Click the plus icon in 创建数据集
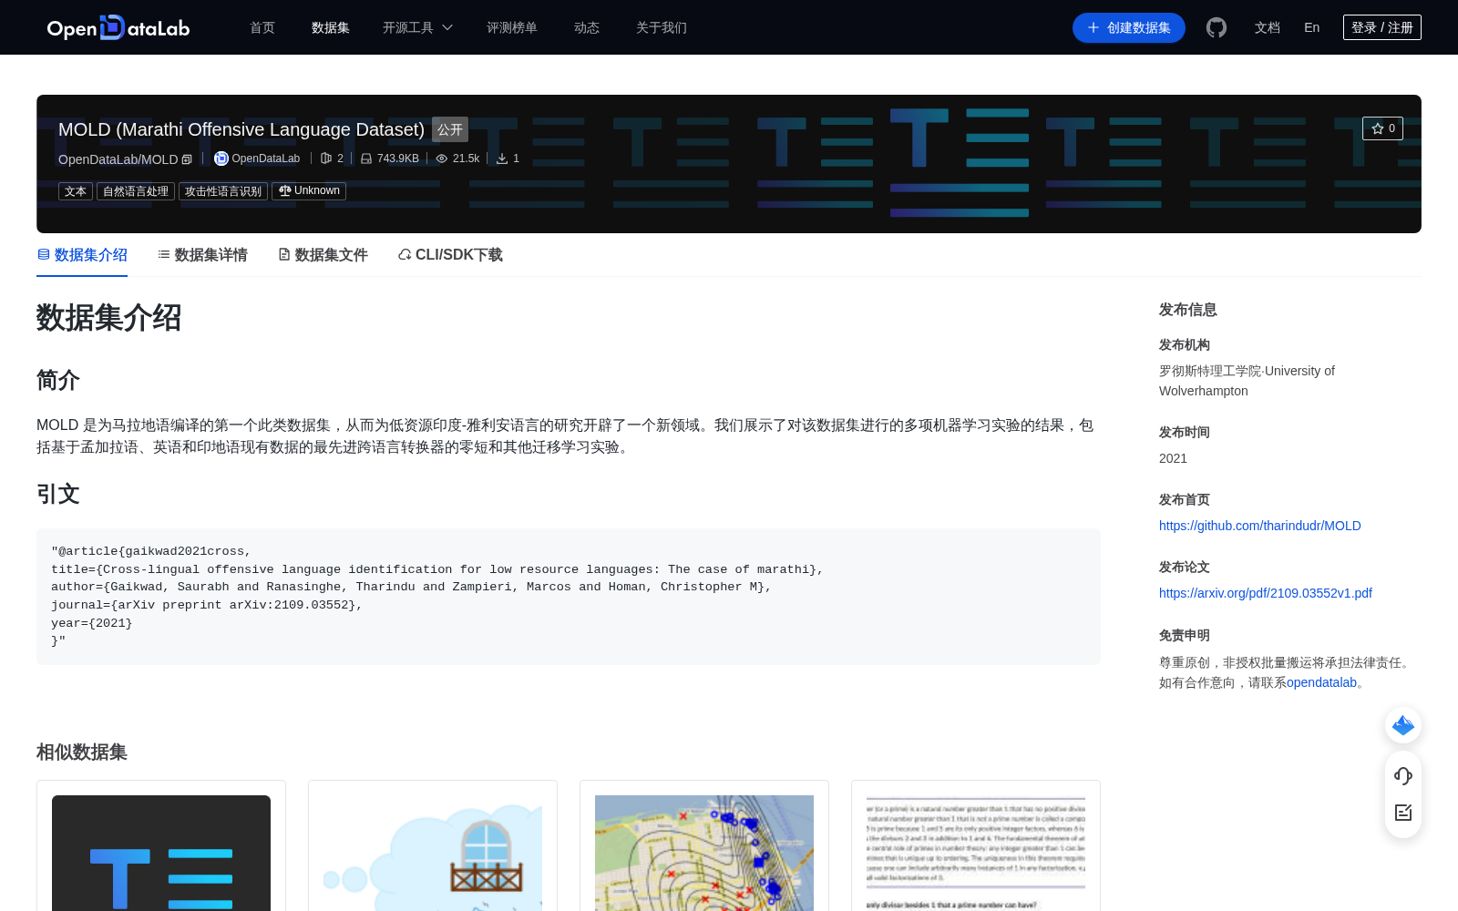Viewport: 1458px width, 911px height. 1093,27
